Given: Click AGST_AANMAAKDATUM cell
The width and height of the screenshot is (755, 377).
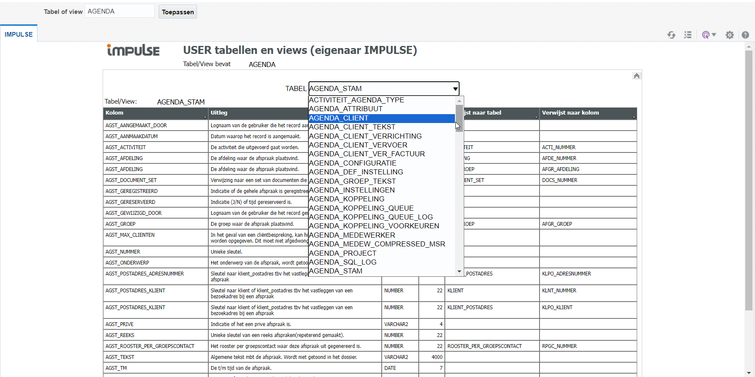Looking at the screenshot, I should [x=156, y=136].
